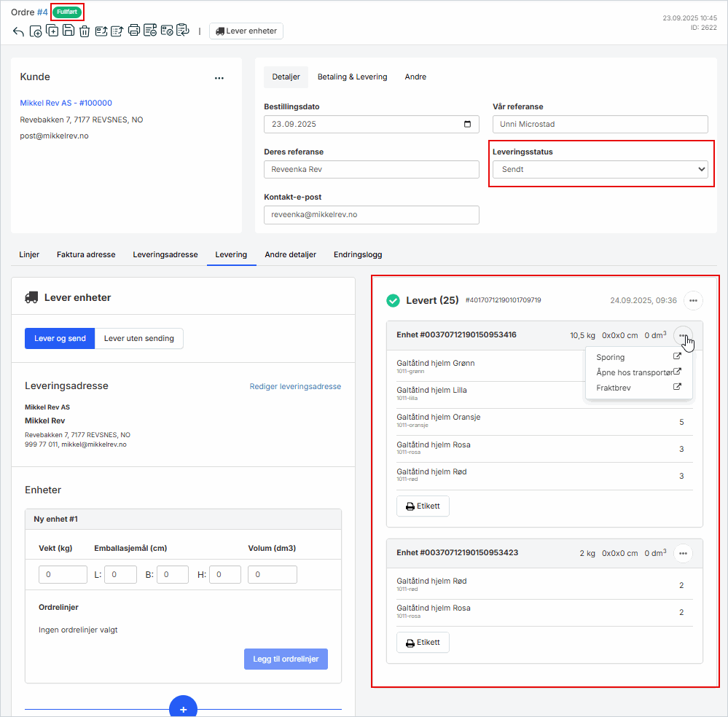Switch to the Betaling & Levering tab

(x=352, y=77)
